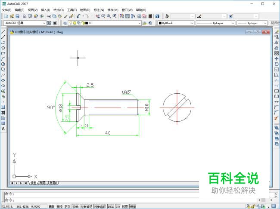Open the 修改(M) menu
Viewport: 280px width, 209px height.
click(x=113, y=10)
